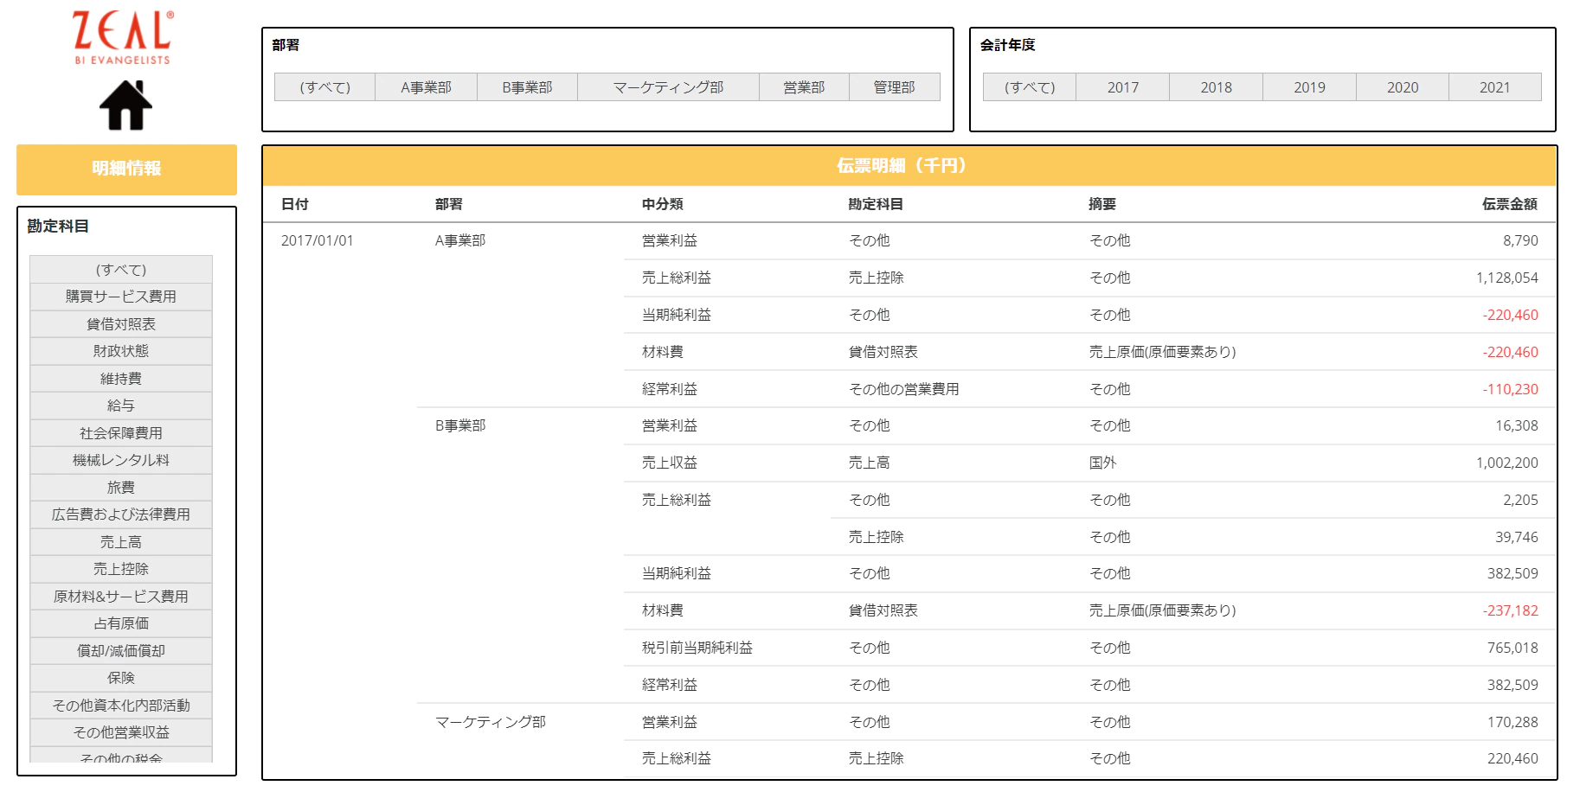The image size is (1580, 792).
Task: Choose 原材料&サービス費用 account item
Action: [121, 597]
